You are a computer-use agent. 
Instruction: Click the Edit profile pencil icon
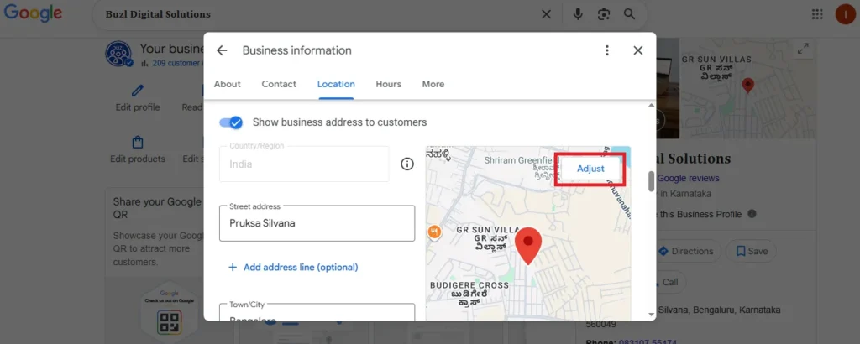click(138, 91)
